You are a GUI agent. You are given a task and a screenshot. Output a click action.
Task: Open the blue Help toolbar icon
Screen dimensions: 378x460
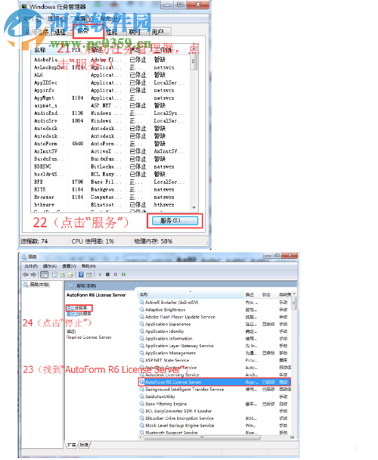pos(81,275)
